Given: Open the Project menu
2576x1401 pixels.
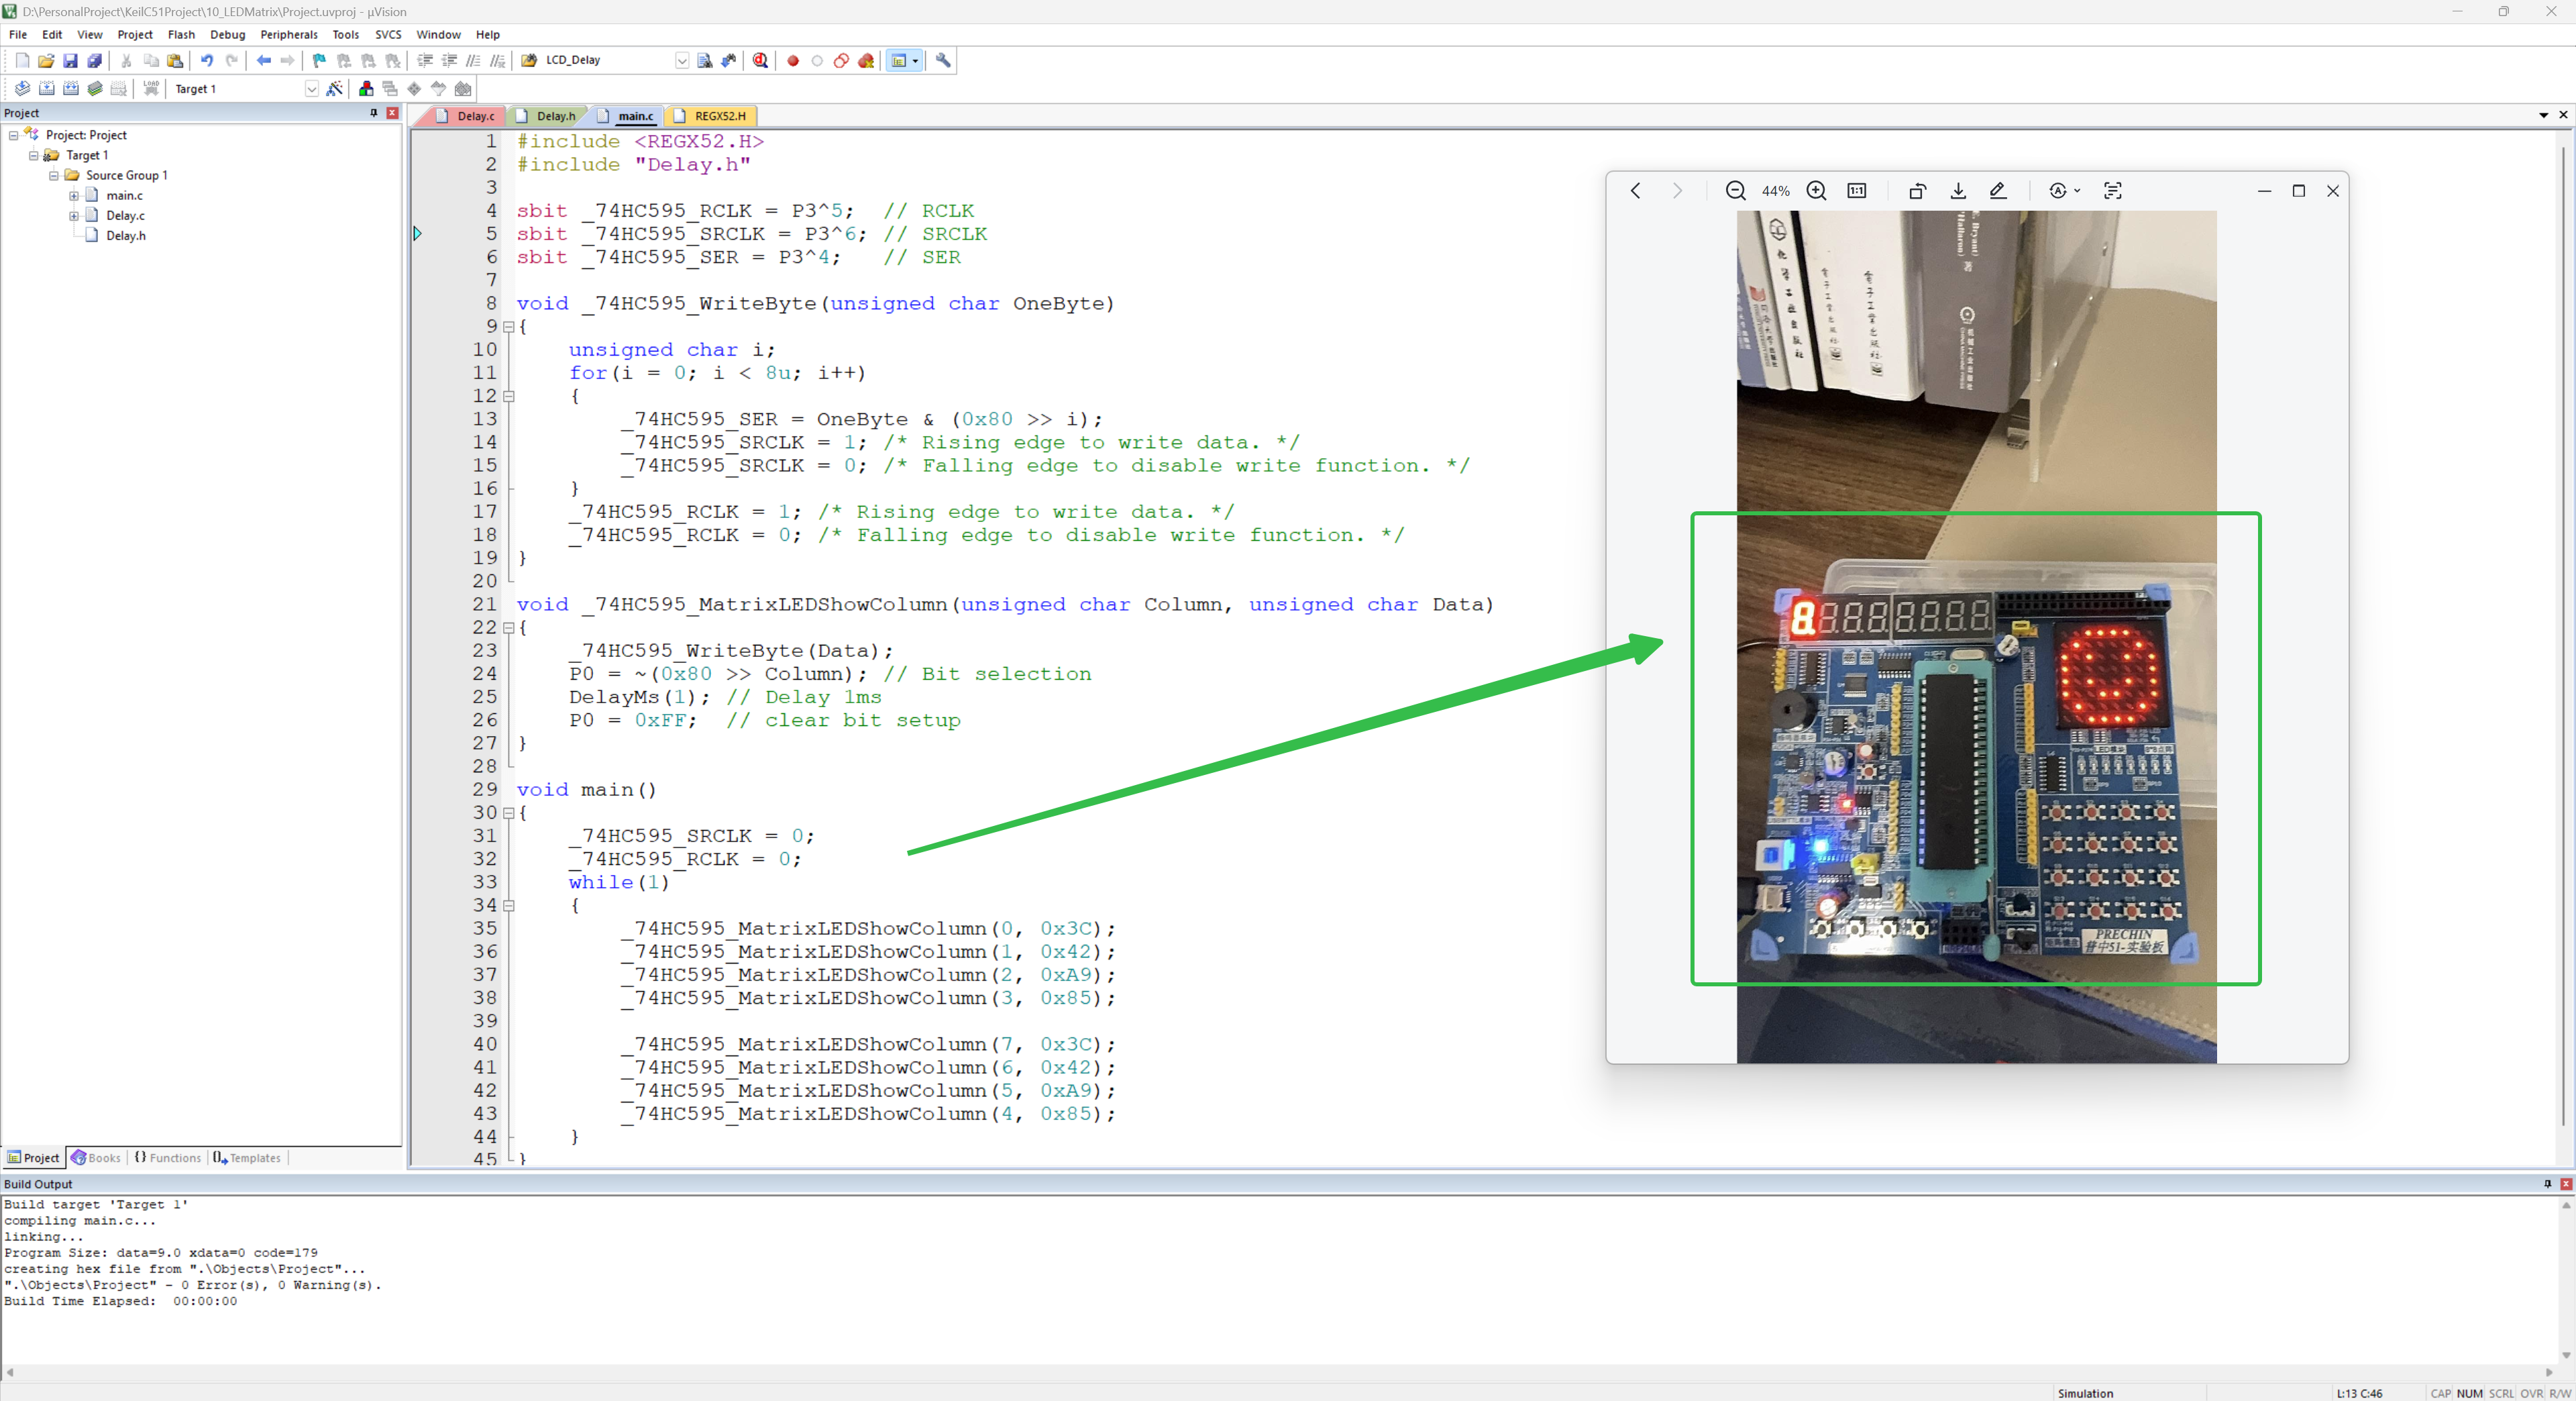Looking at the screenshot, I should pyautogui.click(x=135, y=34).
